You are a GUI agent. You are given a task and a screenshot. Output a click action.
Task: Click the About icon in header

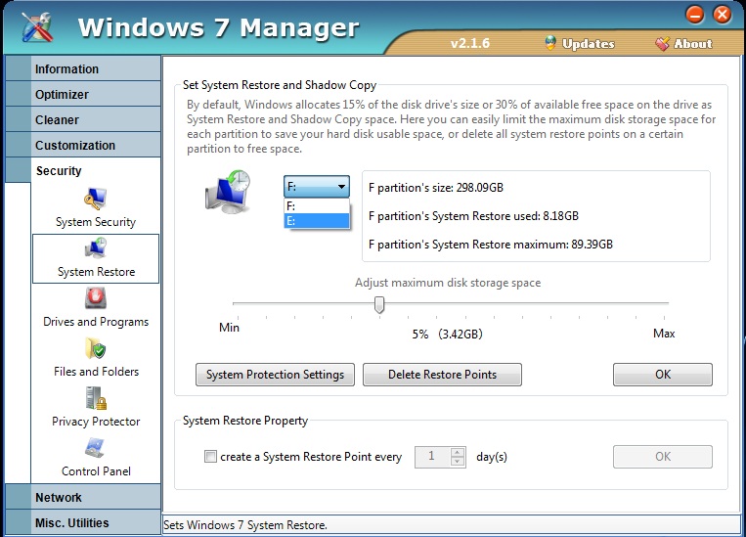coord(662,44)
